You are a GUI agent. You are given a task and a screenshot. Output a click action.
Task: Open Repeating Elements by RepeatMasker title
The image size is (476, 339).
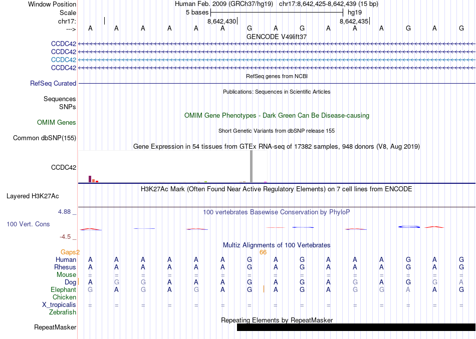[277, 320]
